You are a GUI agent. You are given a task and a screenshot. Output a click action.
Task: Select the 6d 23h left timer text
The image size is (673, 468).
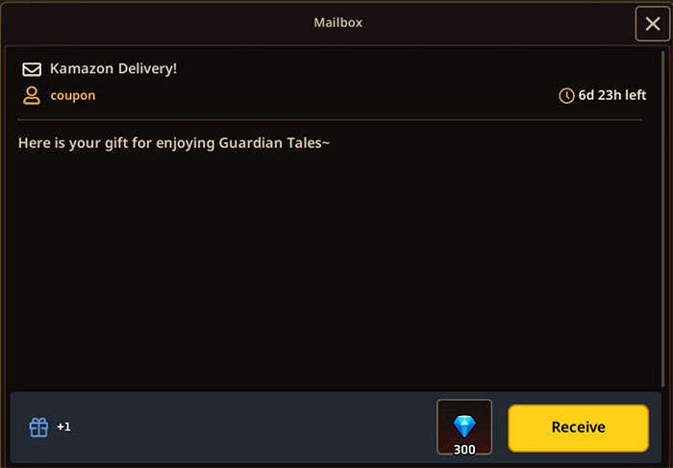pos(612,95)
